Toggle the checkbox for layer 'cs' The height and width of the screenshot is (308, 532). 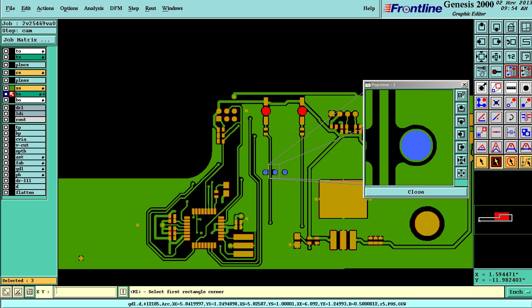[6, 73]
